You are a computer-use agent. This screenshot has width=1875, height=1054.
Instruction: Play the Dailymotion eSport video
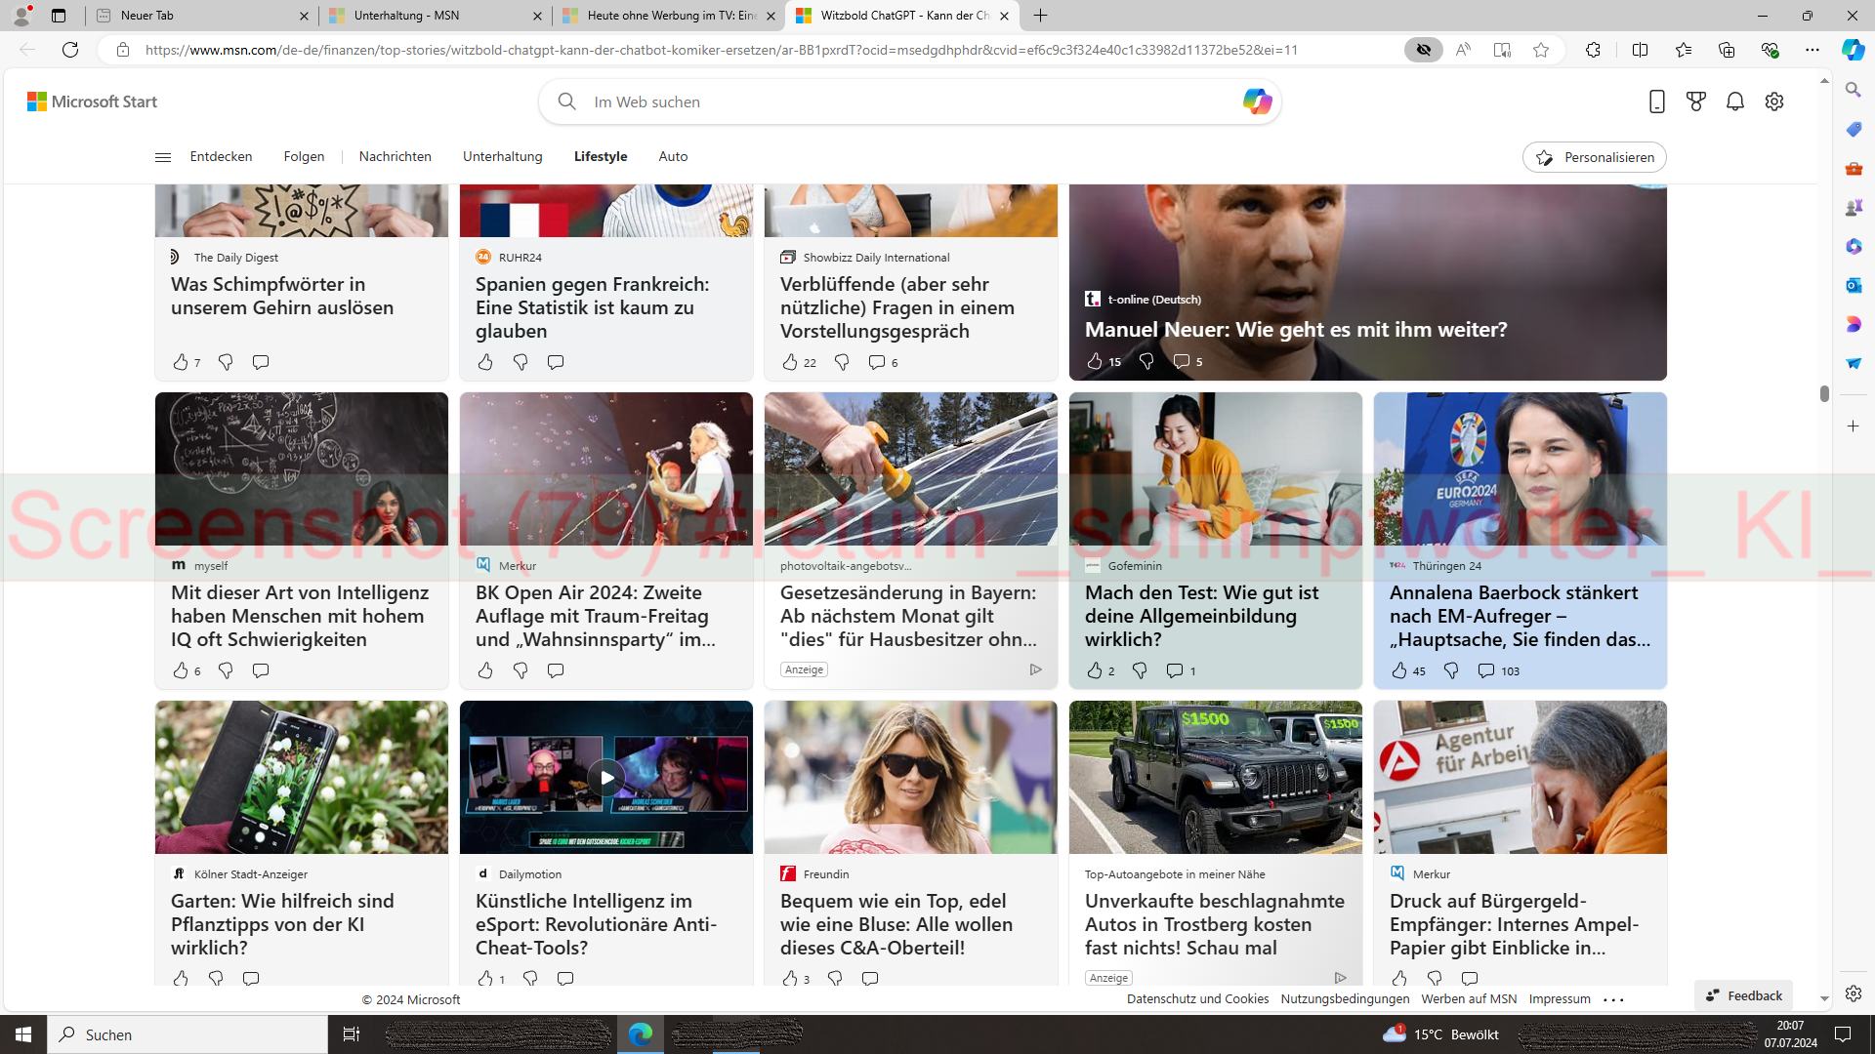coord(606,778)
